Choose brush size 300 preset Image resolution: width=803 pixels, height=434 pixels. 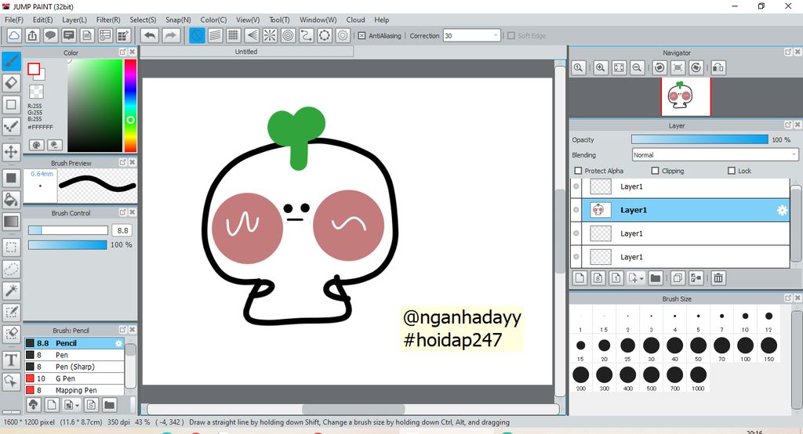[x=605, y=378]
